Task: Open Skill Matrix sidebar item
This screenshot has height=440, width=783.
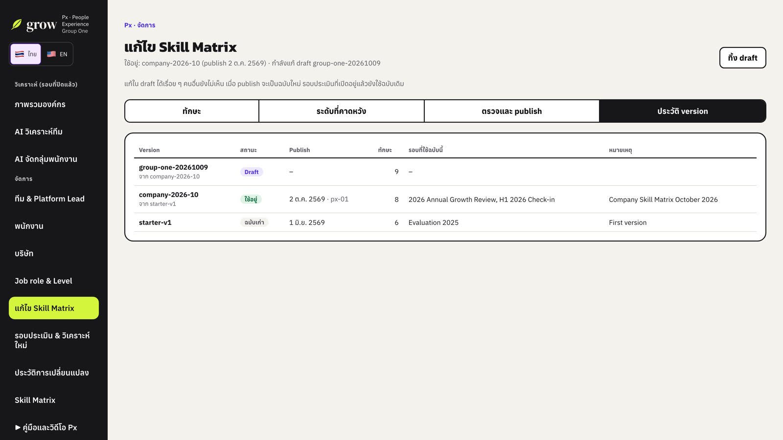Action: tap(54, 400)
